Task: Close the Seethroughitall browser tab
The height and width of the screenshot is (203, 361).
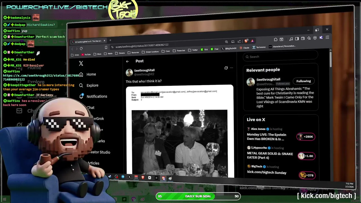Action: tap(104, 41)
